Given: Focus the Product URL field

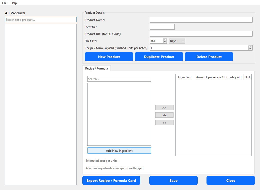Looking at the screenshot, I should pyautogui.click(x=201, y=34).
